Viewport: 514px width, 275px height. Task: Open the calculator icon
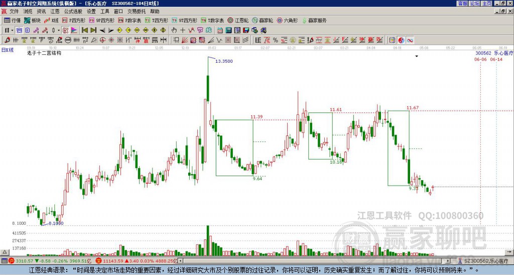228,30
